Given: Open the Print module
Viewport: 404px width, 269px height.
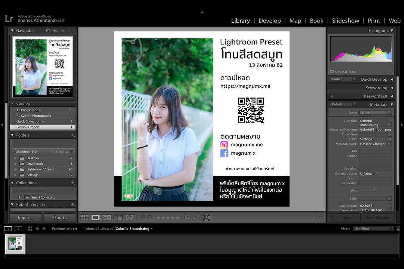Looking at the screenshot, I should [374, 21].
